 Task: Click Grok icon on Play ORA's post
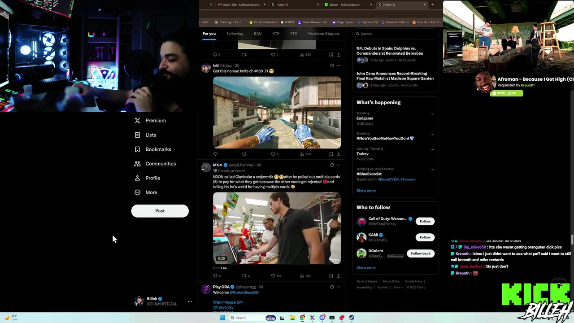pos(332,287)
